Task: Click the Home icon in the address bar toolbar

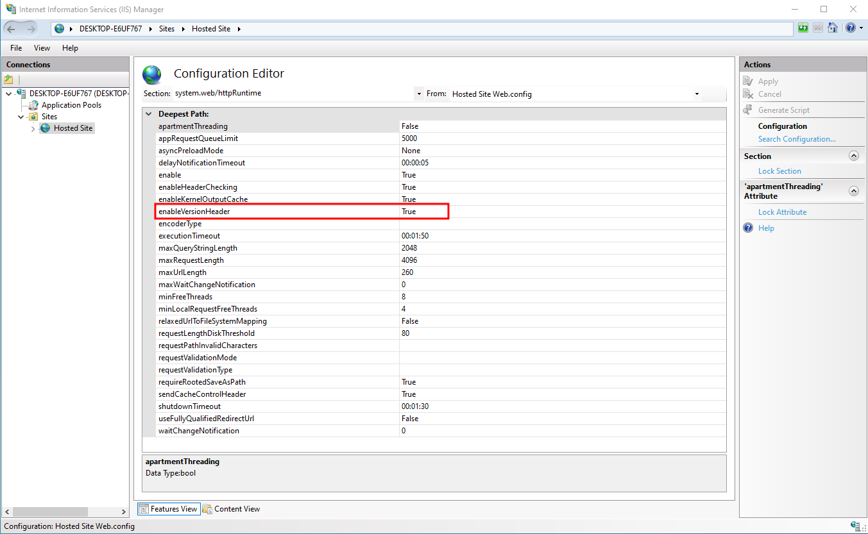Action: (x=832, y=28)
